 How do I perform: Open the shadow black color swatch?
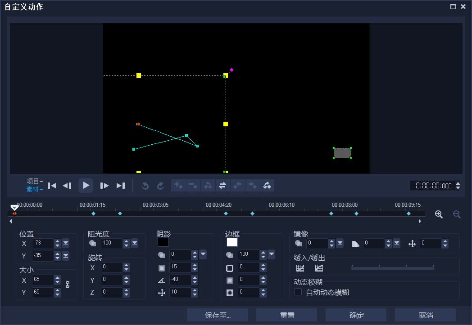(163, 242)
